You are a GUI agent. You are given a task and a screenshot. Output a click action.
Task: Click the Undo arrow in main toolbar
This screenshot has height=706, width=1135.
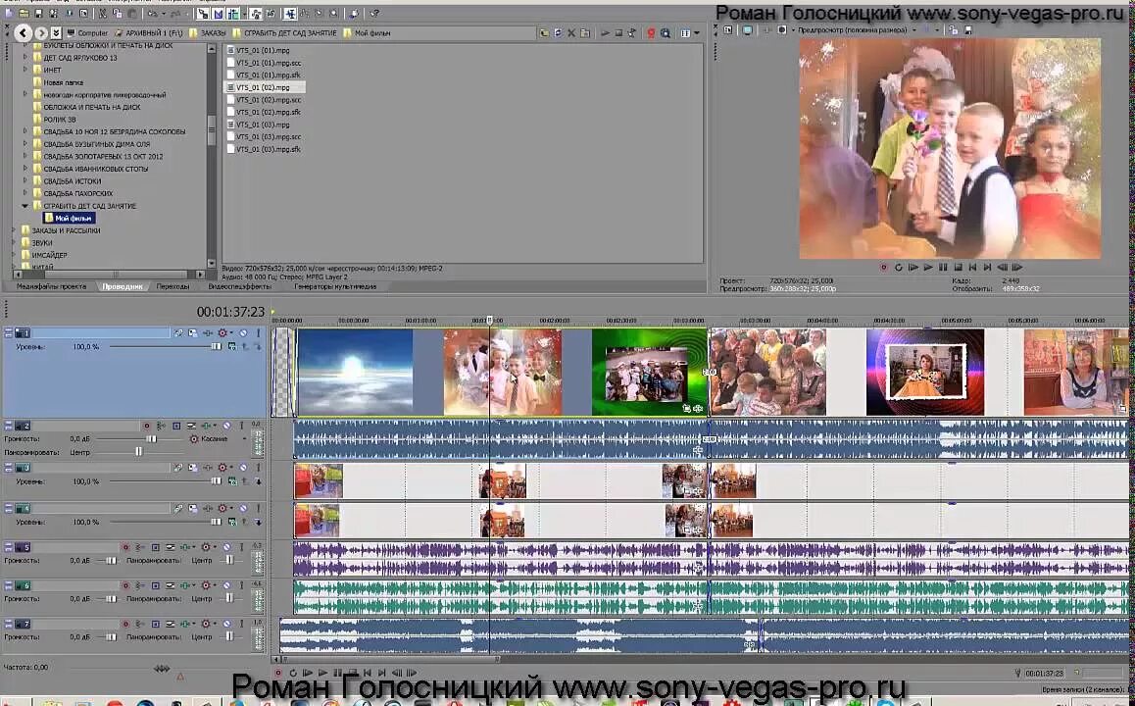pyautogui.click(x=153, y=13)
